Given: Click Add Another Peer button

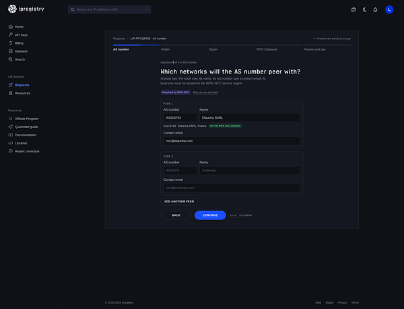Looking at the screenshot, I should (179, 202).
